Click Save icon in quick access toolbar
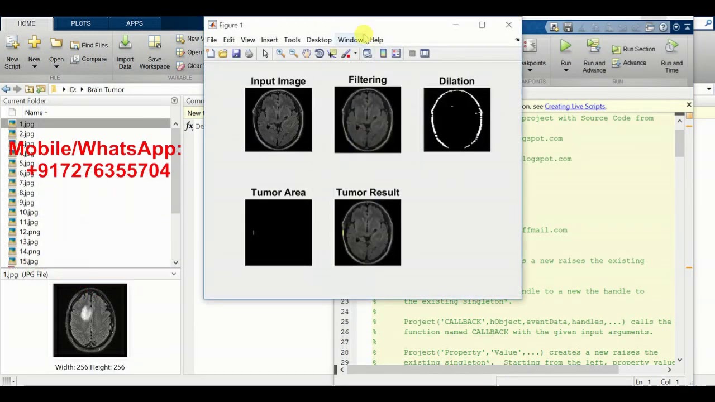 [x=568, y=27]
